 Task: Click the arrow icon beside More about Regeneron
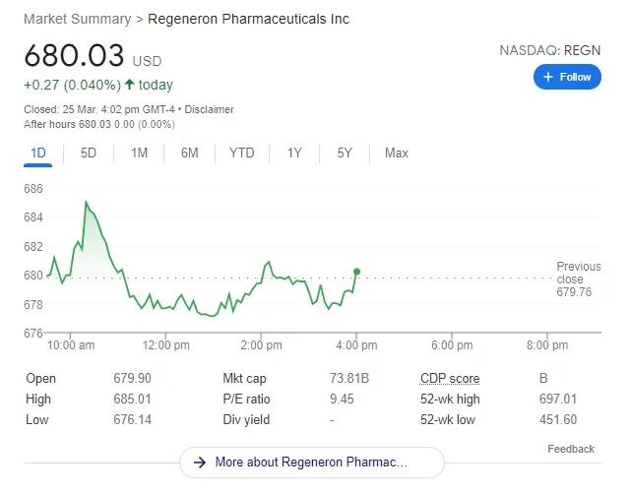200,462
